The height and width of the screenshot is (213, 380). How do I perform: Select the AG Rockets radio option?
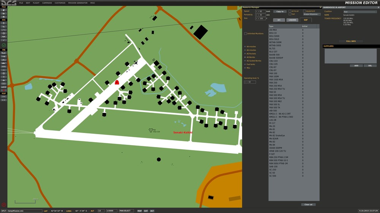coord(245,53)
